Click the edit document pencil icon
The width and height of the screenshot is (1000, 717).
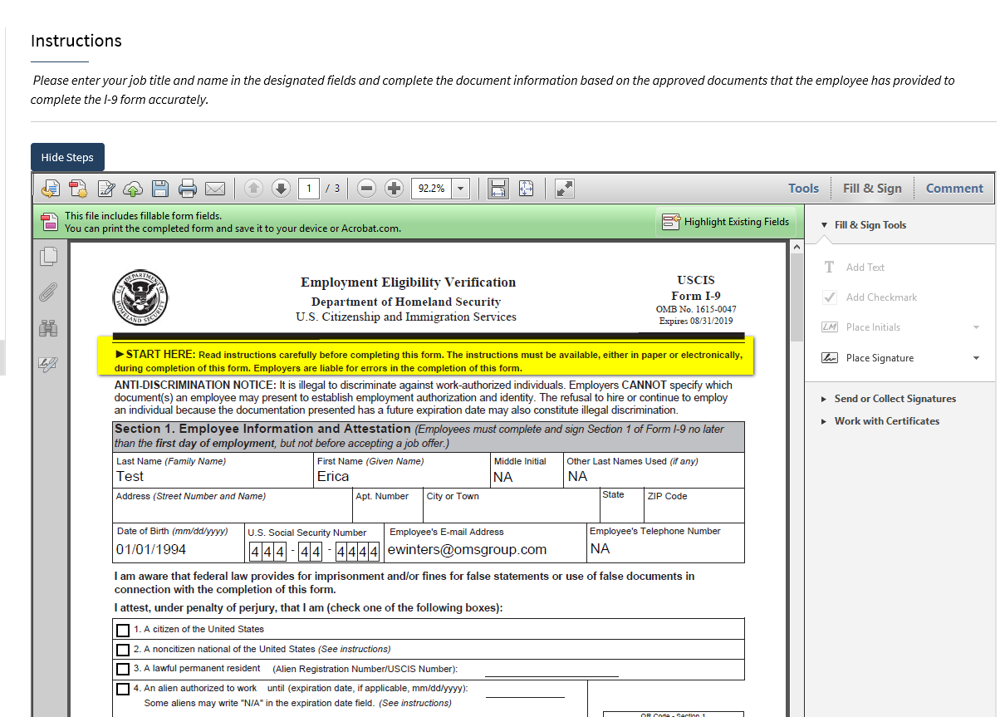[106, 189]
